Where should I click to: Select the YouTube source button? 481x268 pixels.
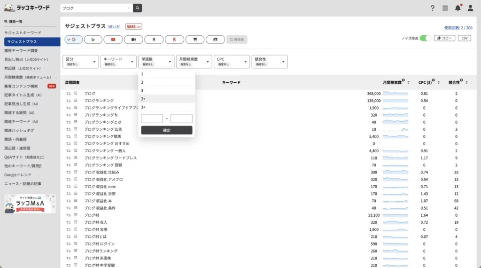[113, 39]
